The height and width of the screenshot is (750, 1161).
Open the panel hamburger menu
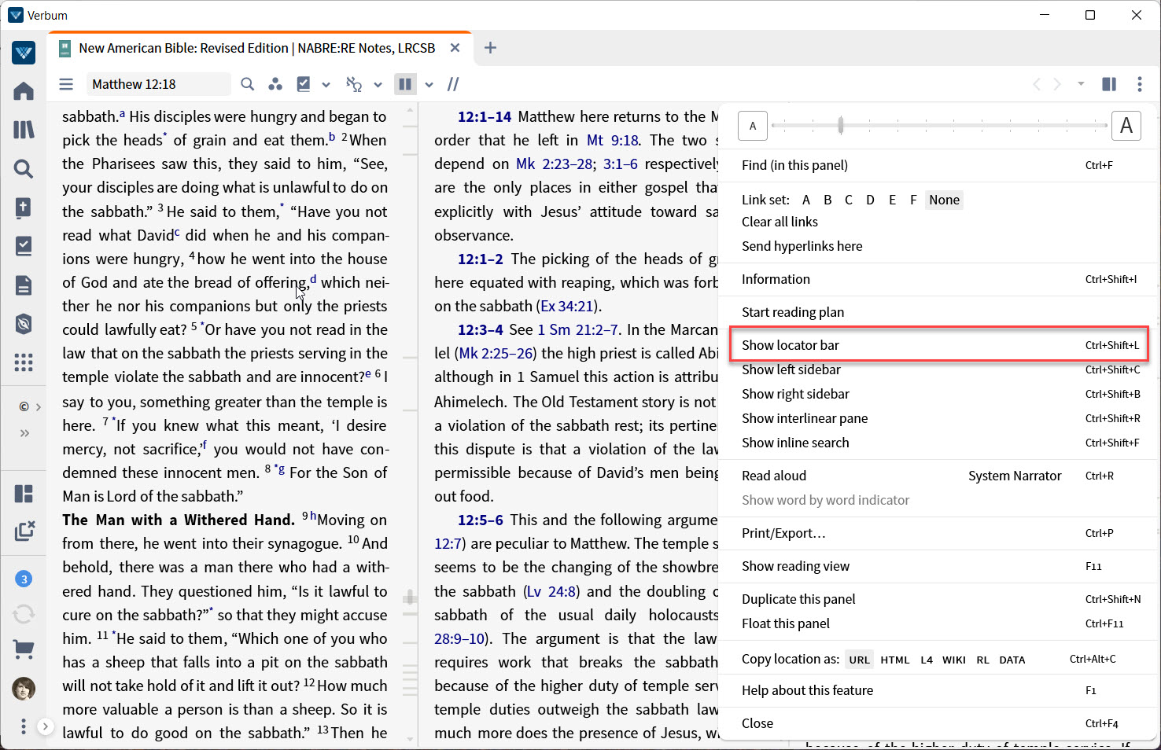(66, 84)
